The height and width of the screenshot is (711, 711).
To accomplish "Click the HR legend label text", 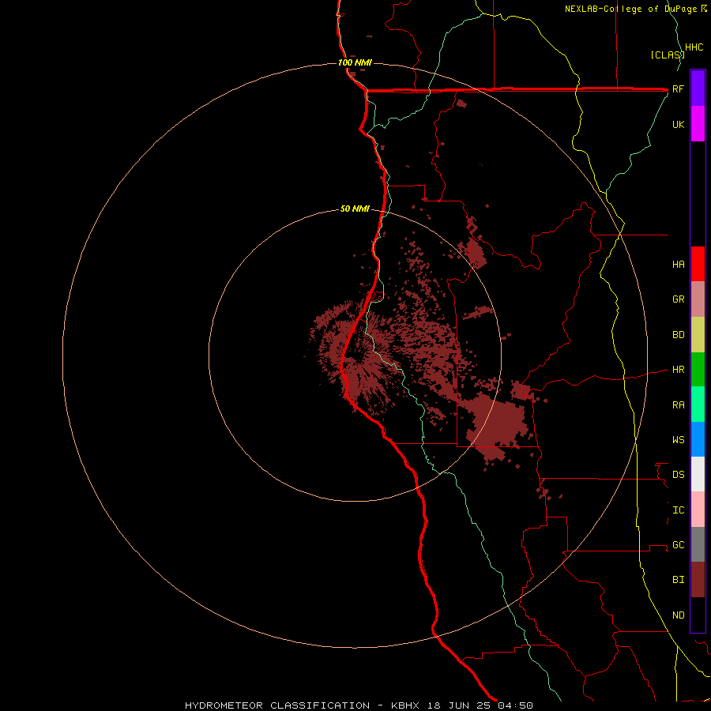I will [679, 370].
